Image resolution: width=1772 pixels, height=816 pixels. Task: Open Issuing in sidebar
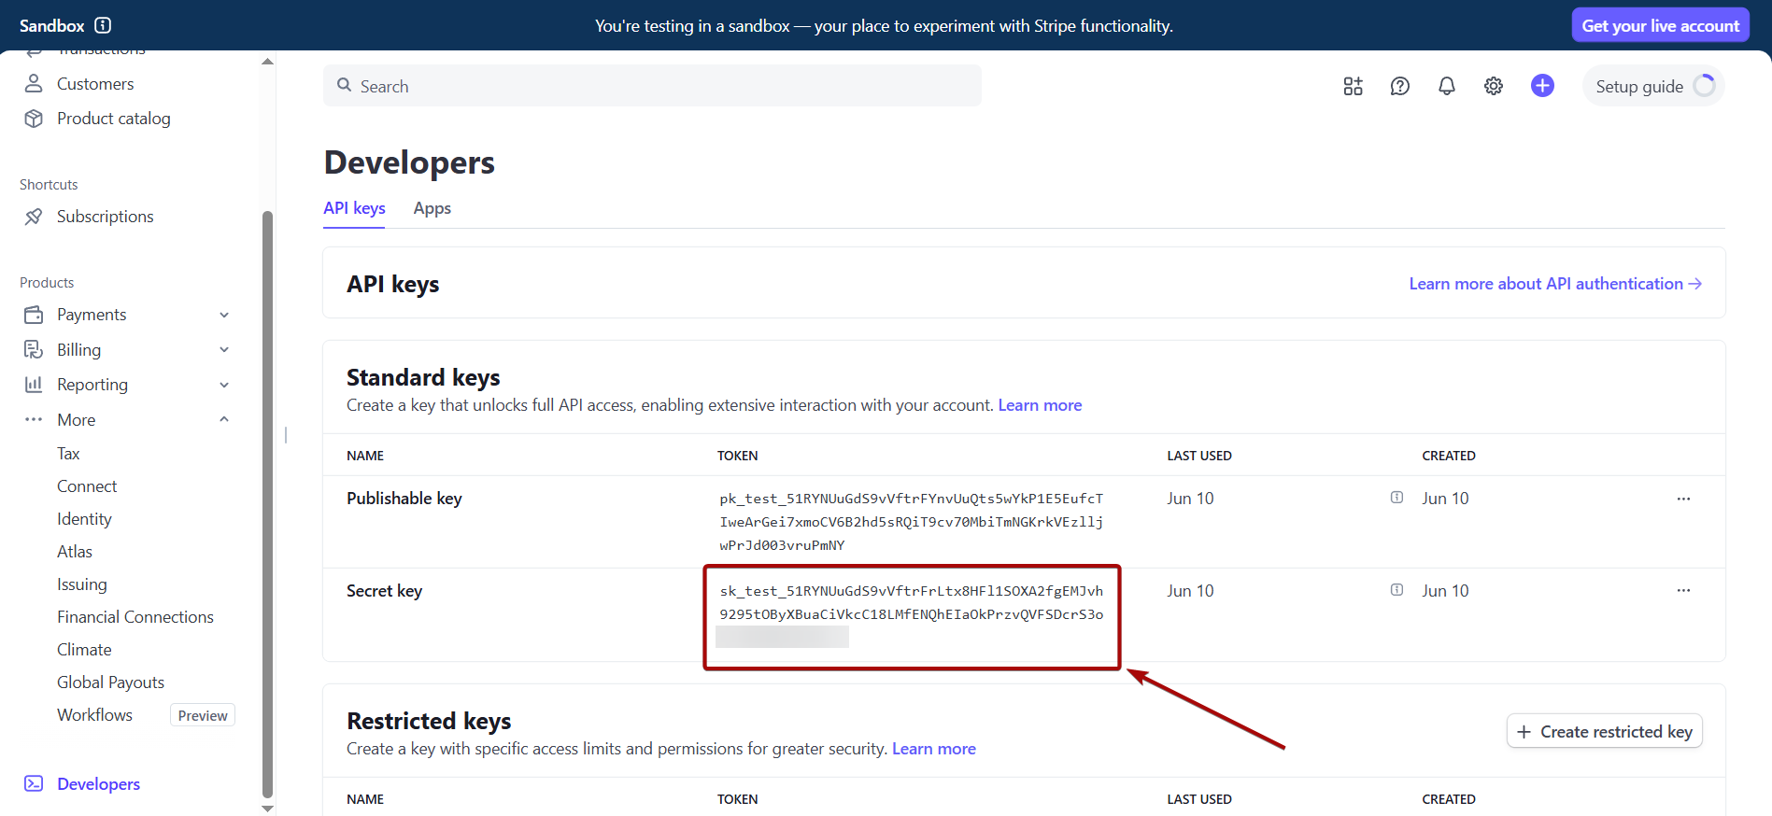[x=82, y=584]
